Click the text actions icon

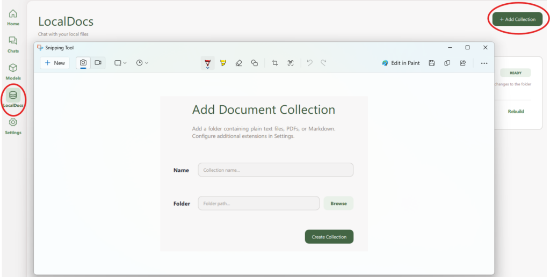pos(291,63)
